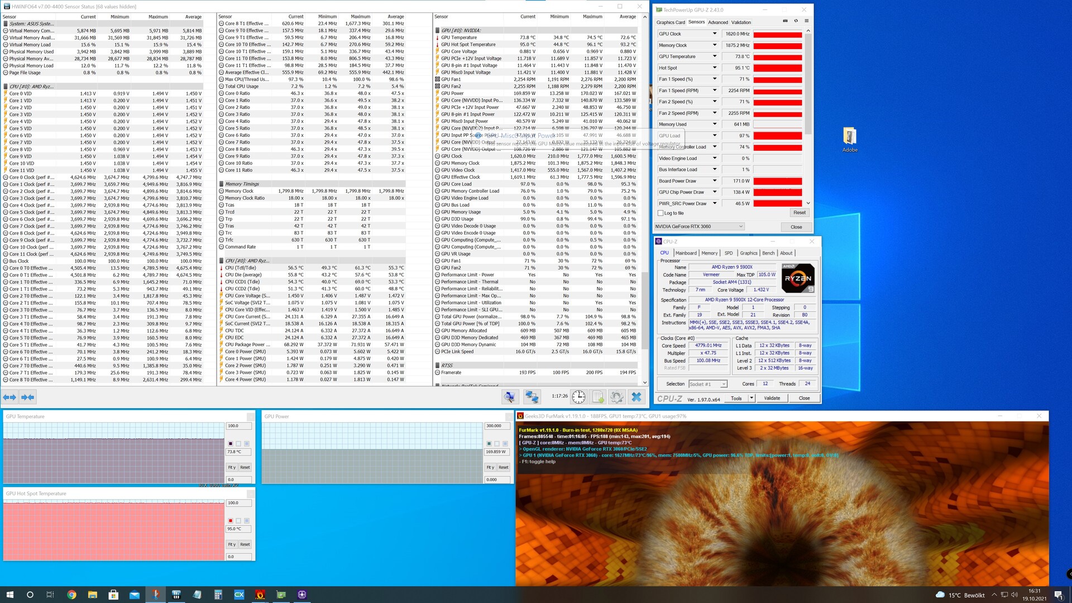
Task: Click Fit y in the GPU Hot Spot Temperature graph
Action: click(x=232, y=544)
